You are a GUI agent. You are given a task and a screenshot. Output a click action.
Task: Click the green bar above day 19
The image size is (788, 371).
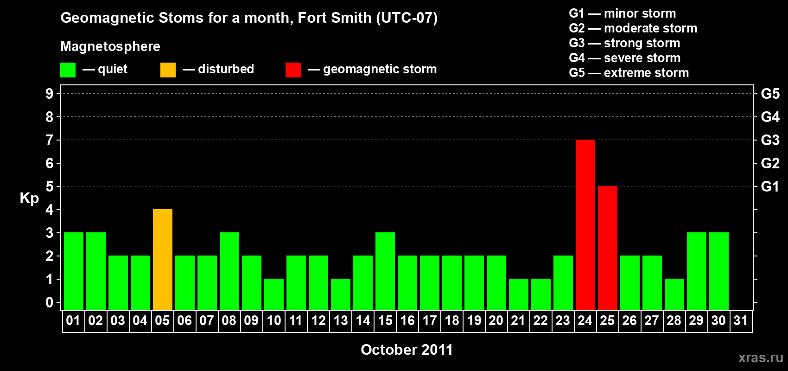click(474, 282)
